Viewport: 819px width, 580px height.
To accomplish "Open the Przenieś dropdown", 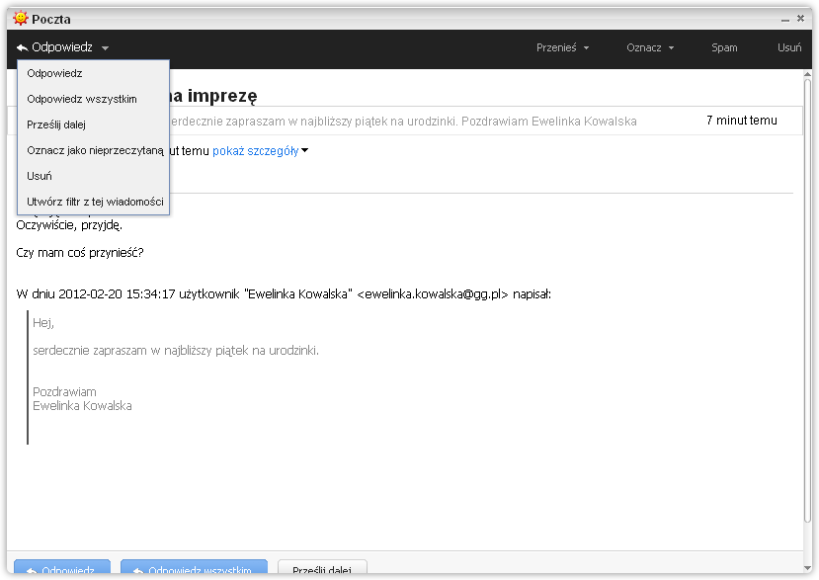I will click(562, 47).
